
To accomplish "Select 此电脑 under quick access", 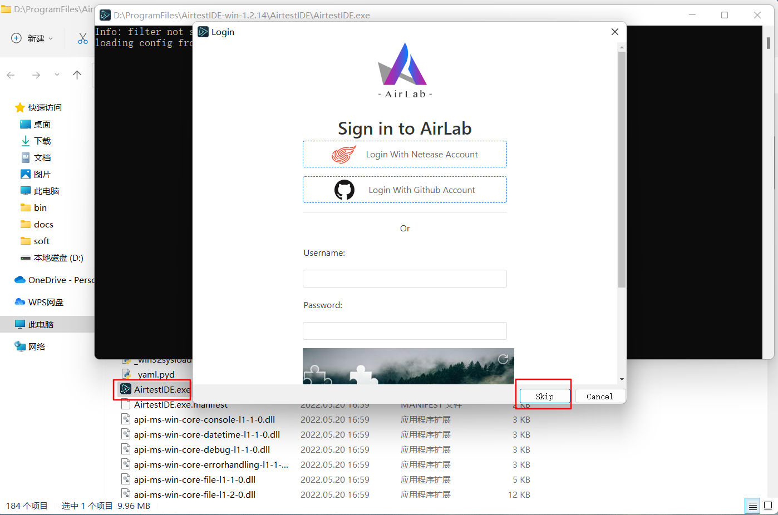I will (x=40, y=191).
